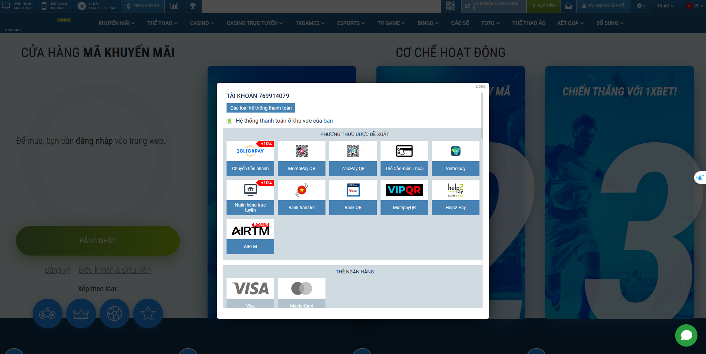706x354 pixels.
Task: Click the Nạp Tiền deposit button
Action: [x=543, y=6]
